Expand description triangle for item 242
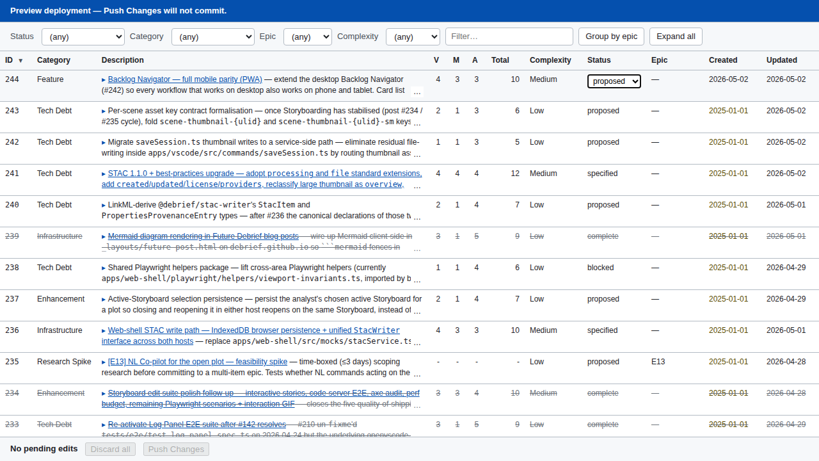Screen dimensions: 819x461 pyautogui.click(x=104, y=143)
